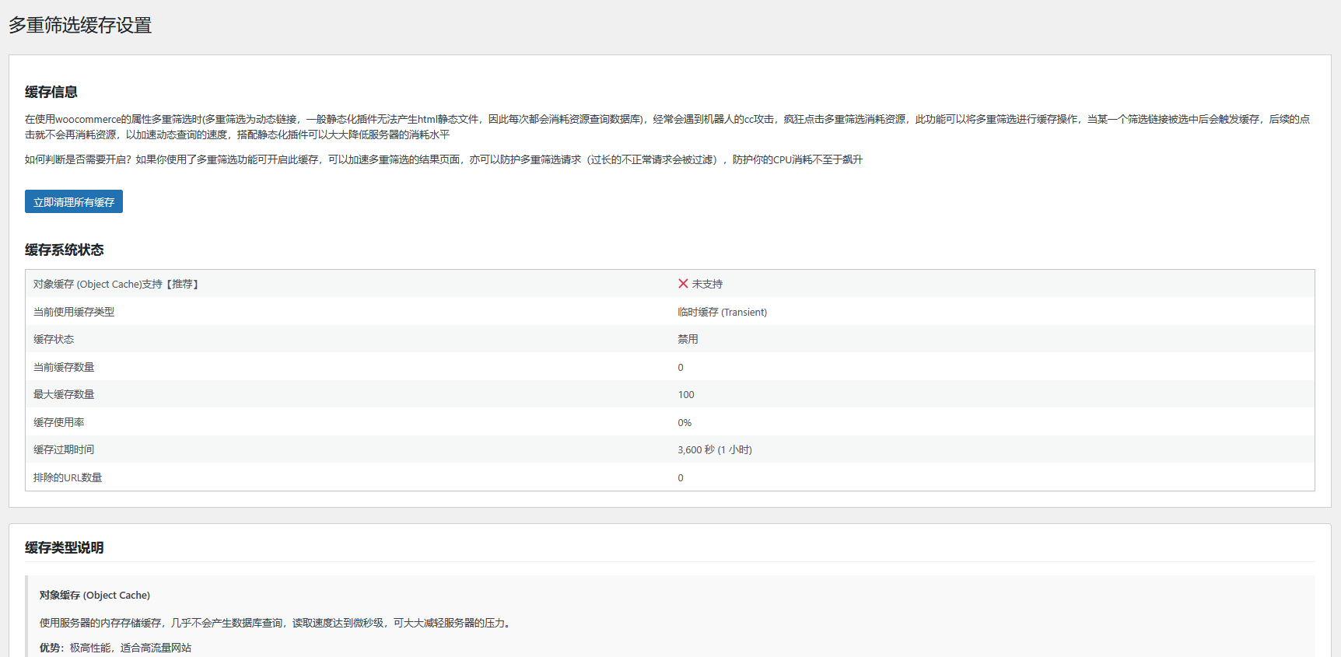Viewport: 1341px width, 657px height.
Task: Click the 缓存类型说明 section heading
Action: click(x=65, y=548)
